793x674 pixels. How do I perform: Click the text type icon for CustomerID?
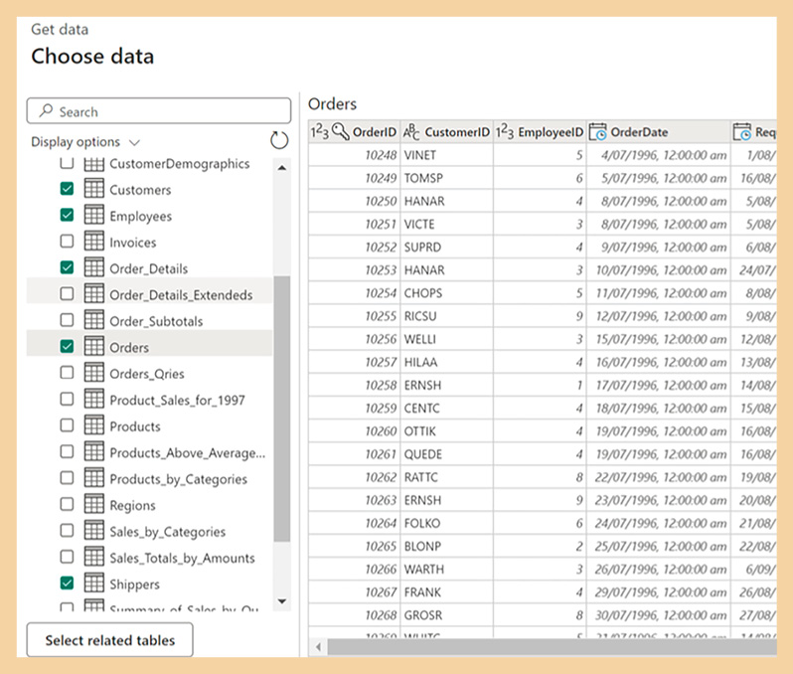pyautogui.click(x=410, y=132)
